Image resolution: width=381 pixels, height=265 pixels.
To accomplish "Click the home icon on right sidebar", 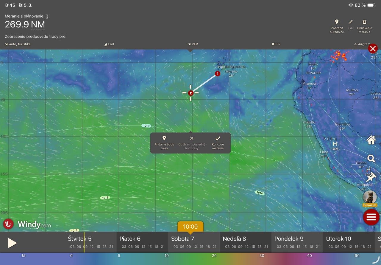I will pyautogui.click(x=371, y=140).
